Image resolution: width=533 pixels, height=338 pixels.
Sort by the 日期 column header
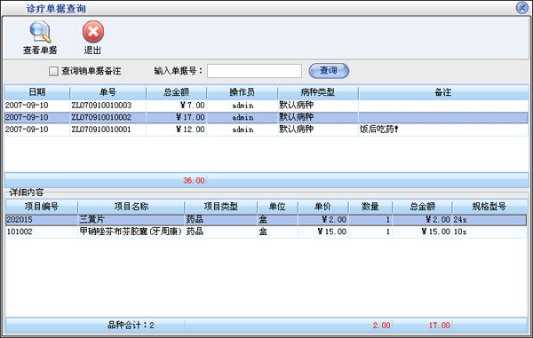pyautogui.click(x=37, y=92)
